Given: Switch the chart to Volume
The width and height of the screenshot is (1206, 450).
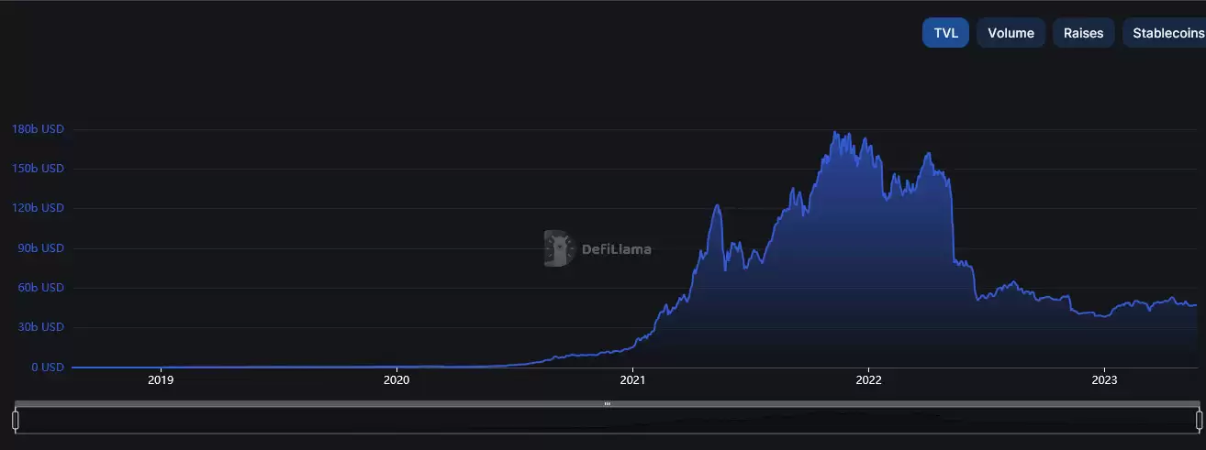Looking at the screenshot, I should pyautogui.click(x=1011, y=33).
